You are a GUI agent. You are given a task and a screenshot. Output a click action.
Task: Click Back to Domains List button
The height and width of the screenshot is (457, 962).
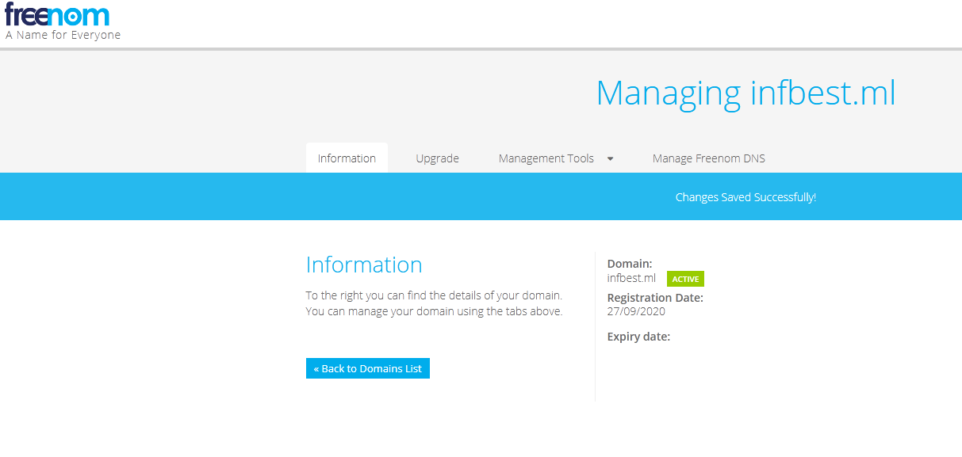click(x=368, y=368)
